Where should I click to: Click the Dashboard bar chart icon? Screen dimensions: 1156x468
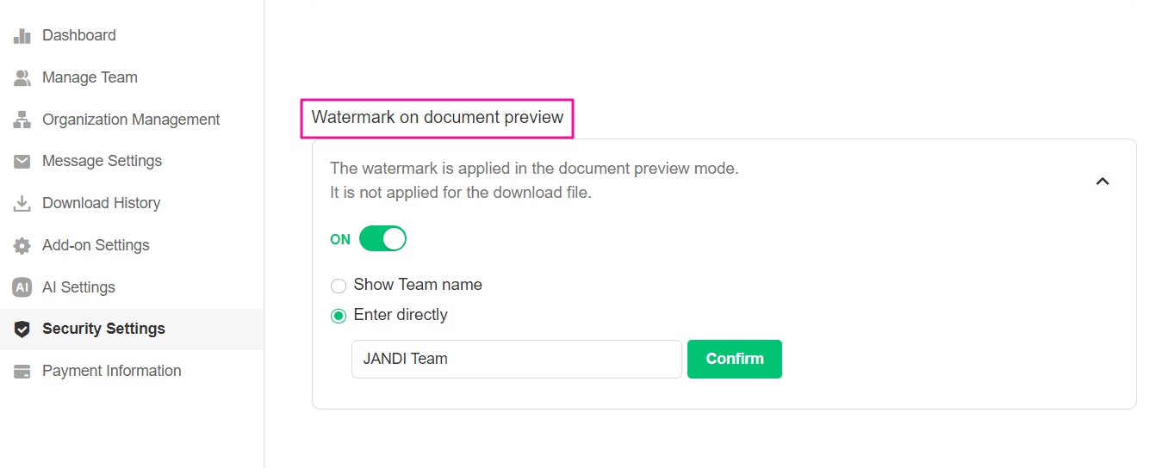pos(22,36)
